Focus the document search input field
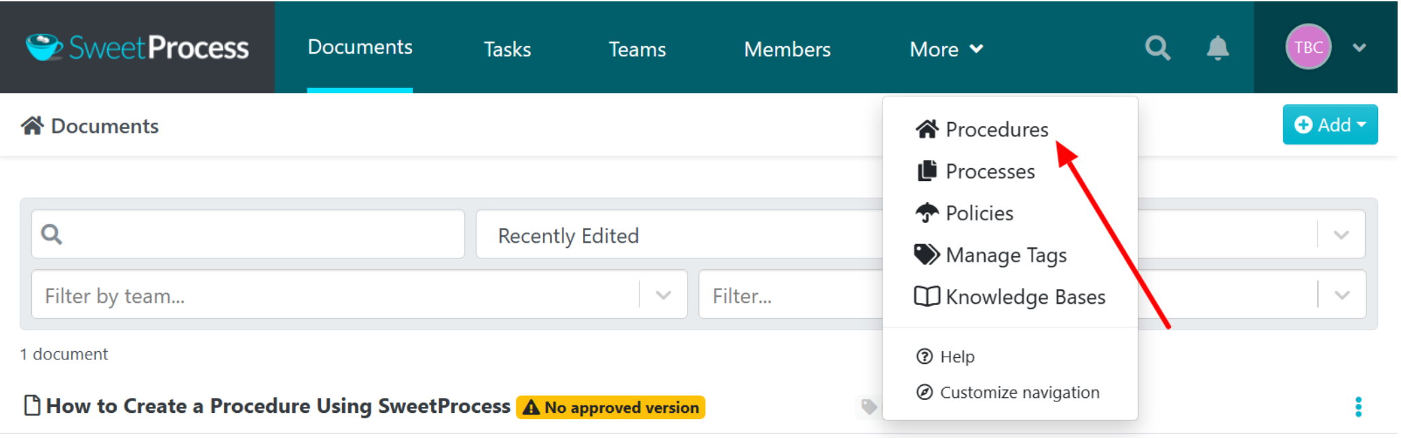This screenshot has width=1401, height=438. (248, 234)
